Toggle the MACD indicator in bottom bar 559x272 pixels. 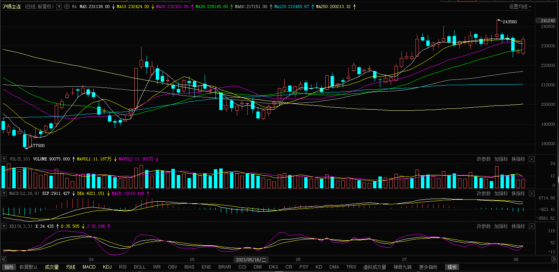pyautogui.click(x=89, y=267)
